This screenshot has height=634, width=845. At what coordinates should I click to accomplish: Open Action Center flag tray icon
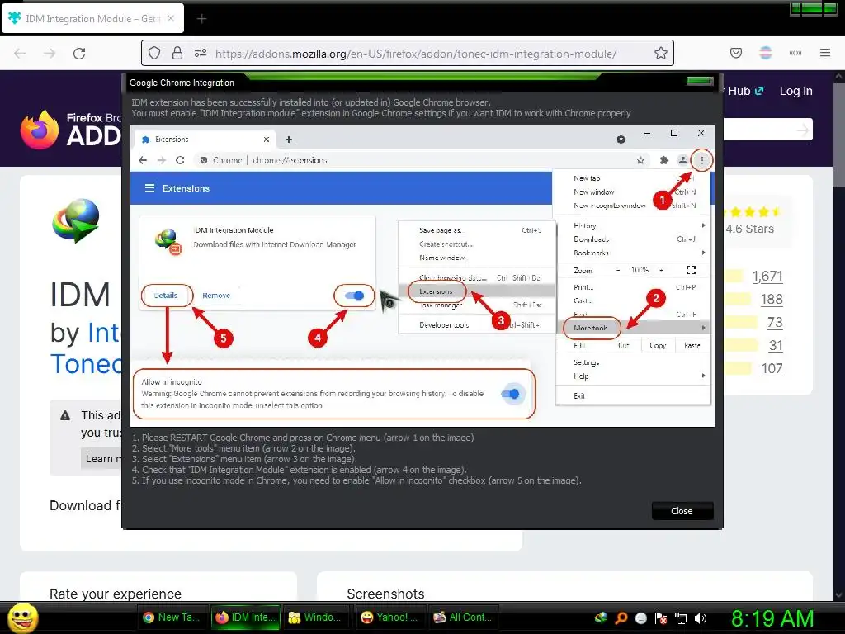tap(661, 617)
